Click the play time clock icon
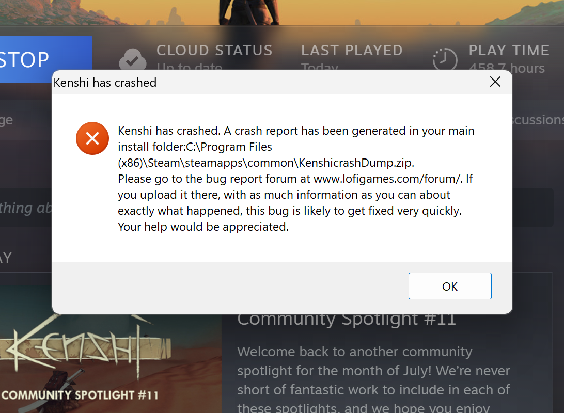 (445, 59)
